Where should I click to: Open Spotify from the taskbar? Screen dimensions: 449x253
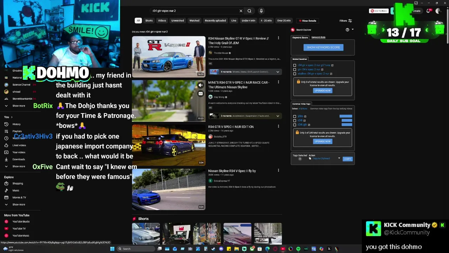click(x=298, y=249)
